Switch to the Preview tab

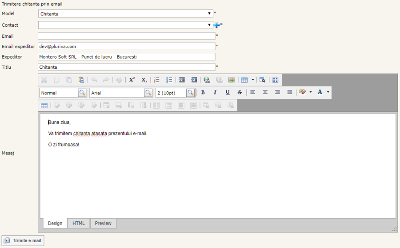pos(103,223)
